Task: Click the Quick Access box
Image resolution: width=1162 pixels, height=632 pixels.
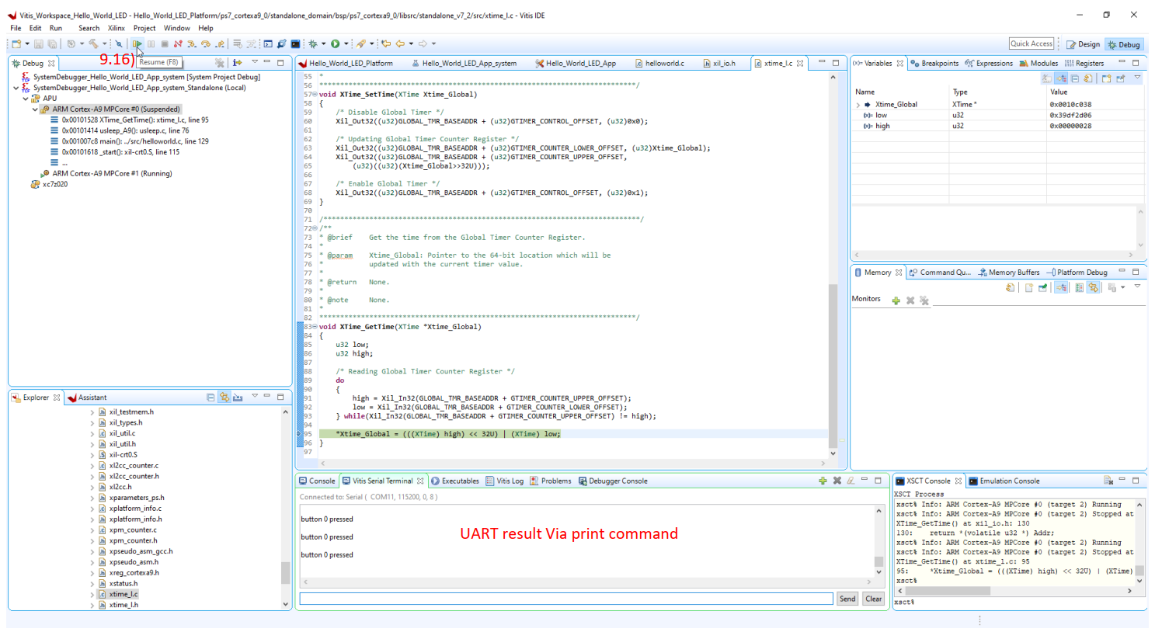Action: pos(1032,43)
